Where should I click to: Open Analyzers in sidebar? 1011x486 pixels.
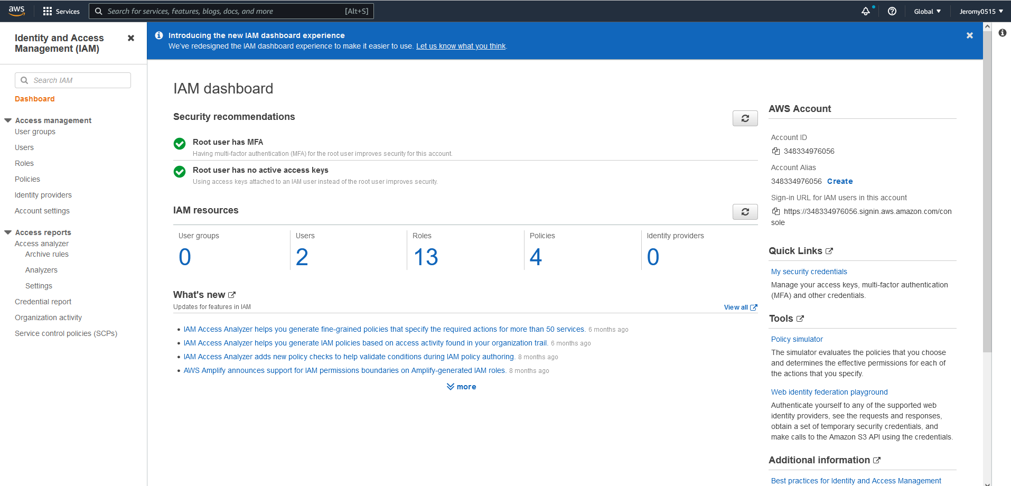click(x=41, y=270)
